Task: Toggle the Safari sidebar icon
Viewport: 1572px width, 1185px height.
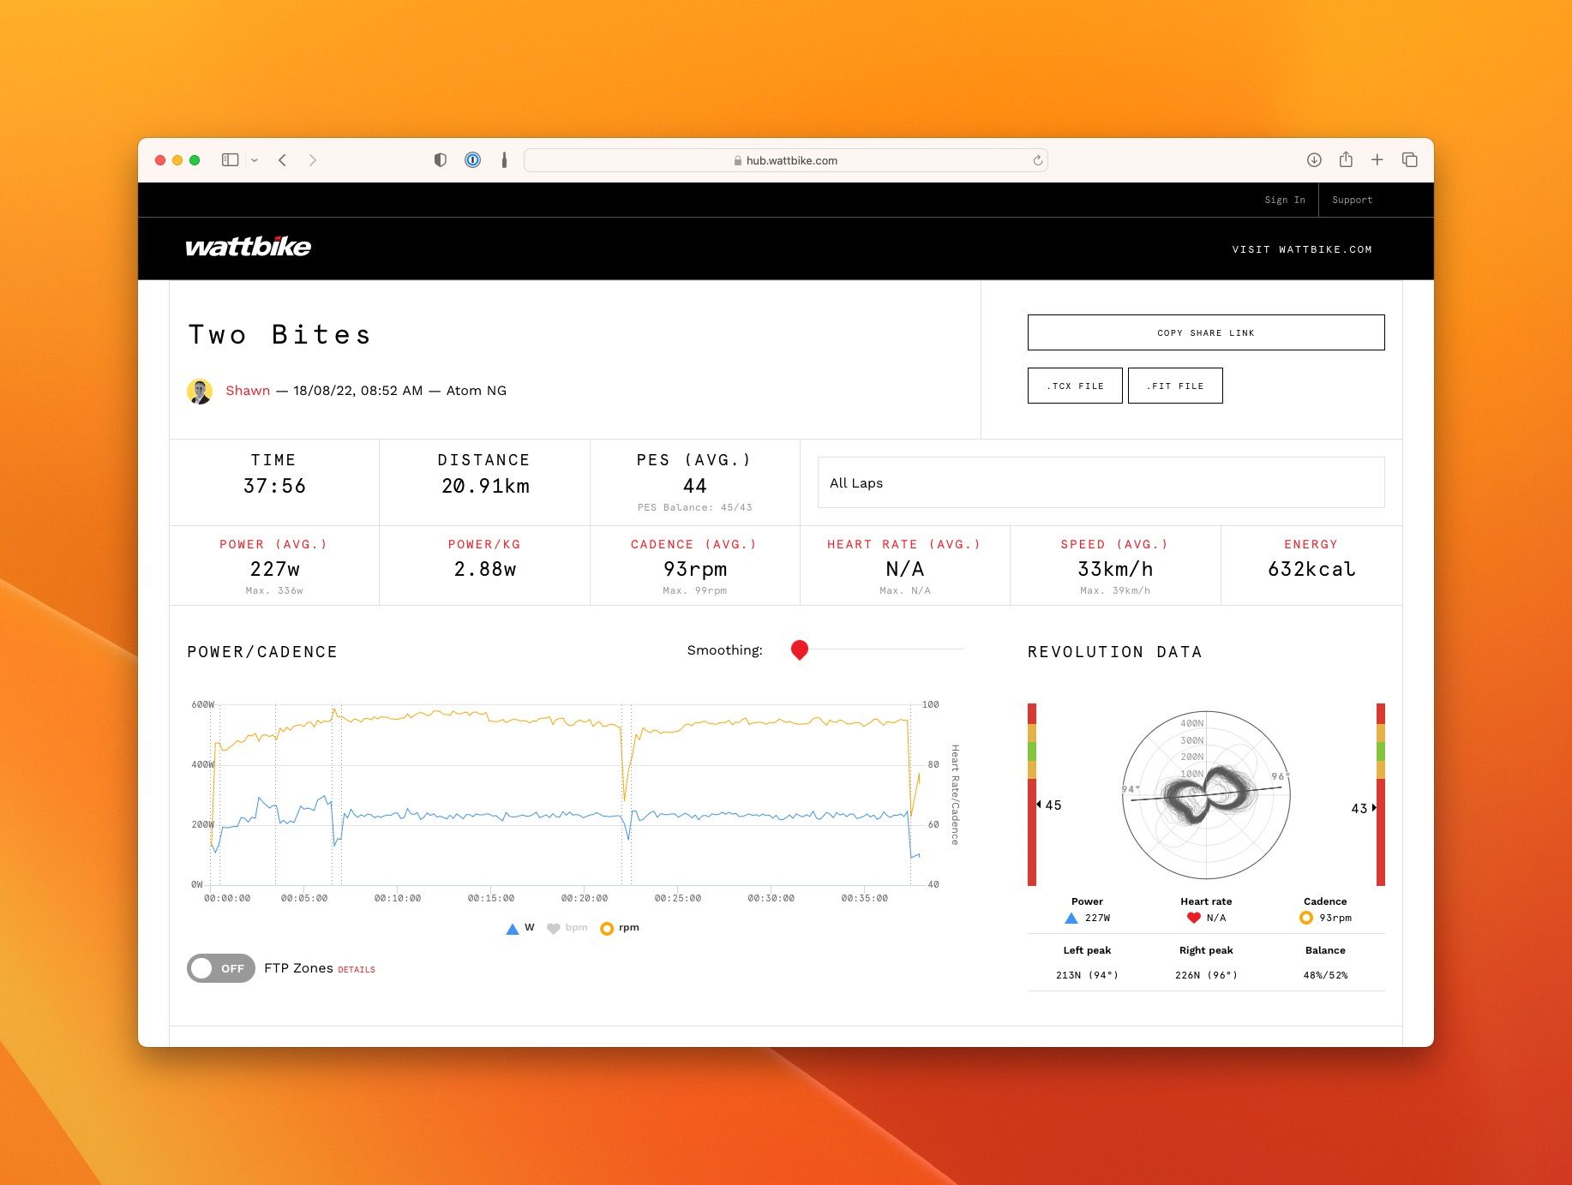Action: (x=230, y=160)
